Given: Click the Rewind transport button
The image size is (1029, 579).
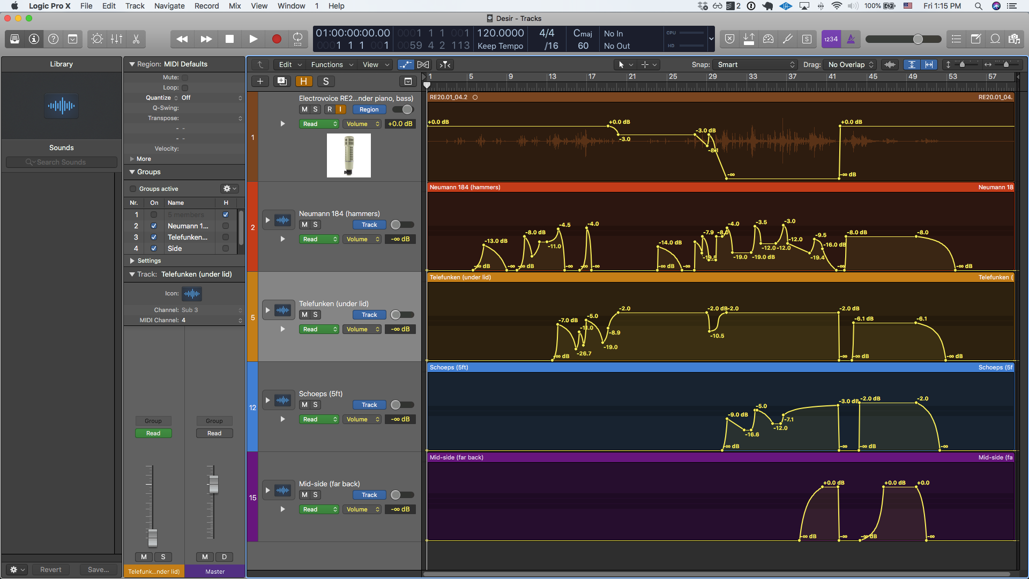Looking at the screenshot, I should click(x=182, y=39).
